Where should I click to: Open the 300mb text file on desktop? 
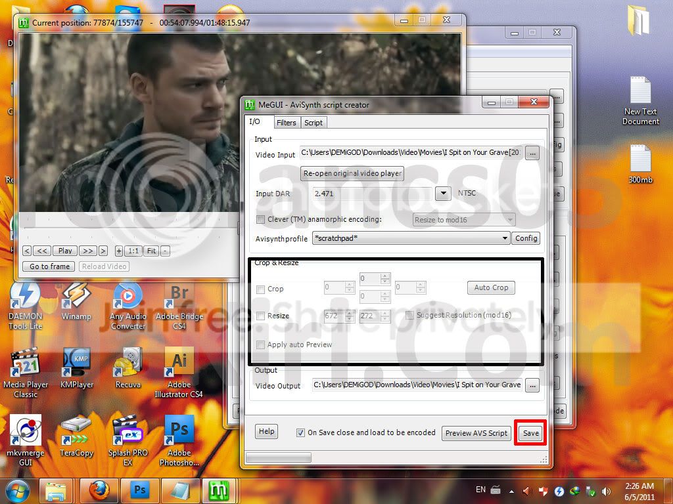pos(640,165)
